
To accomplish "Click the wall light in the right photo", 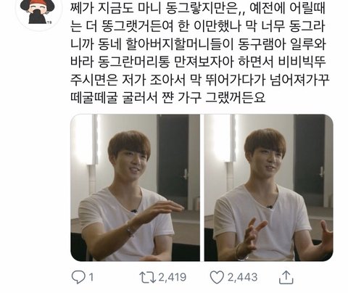I will [223, 138].
